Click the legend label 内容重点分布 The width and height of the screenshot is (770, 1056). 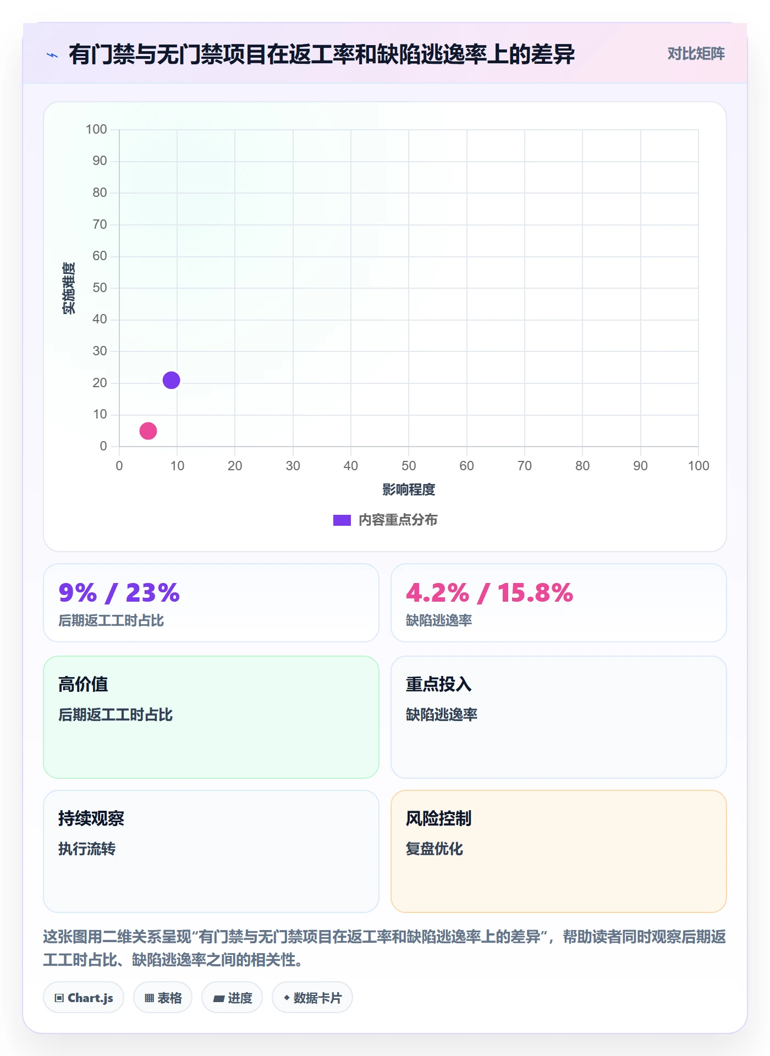coord(398,520)
